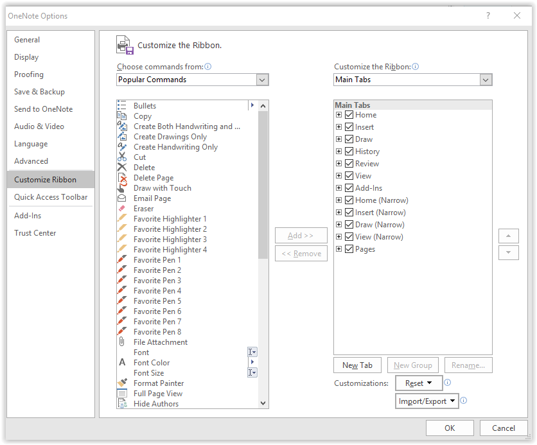Screen dimensions: 537x445
Task: Click the Move Up arrow button
Action: point(509,236)
